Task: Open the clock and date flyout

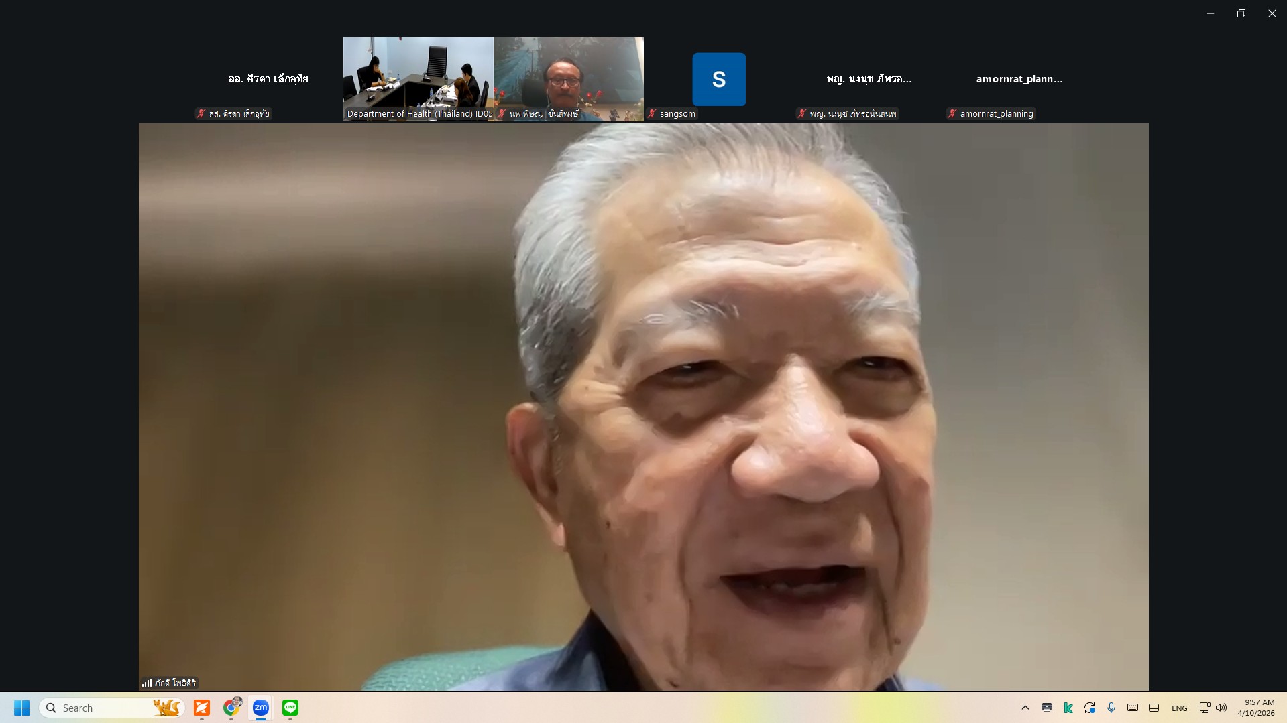Action: pos(1255,708)
